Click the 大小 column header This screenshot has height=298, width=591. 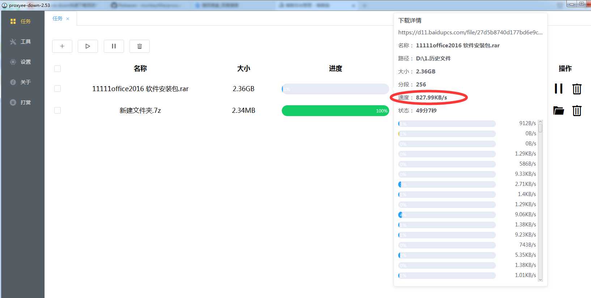click(x=244, y=68)
